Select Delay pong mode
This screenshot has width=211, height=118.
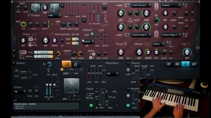[87, 98]
